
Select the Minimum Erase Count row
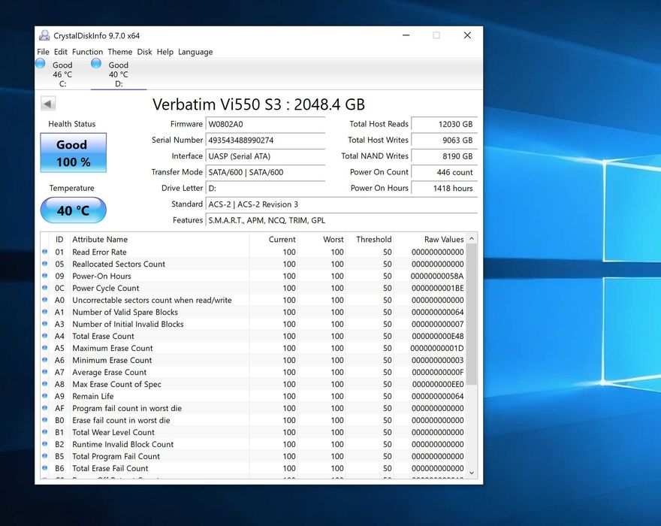(x=253, y=360)
